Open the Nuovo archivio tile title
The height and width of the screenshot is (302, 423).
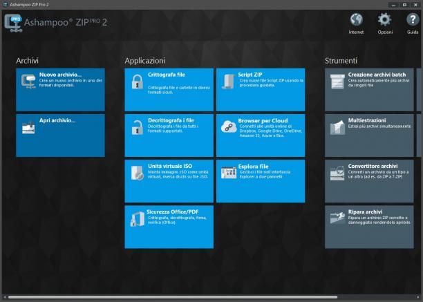pos(60,75)
